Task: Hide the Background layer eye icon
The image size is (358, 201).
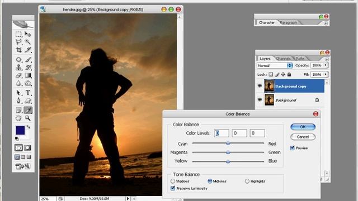Action: [260, 99]
